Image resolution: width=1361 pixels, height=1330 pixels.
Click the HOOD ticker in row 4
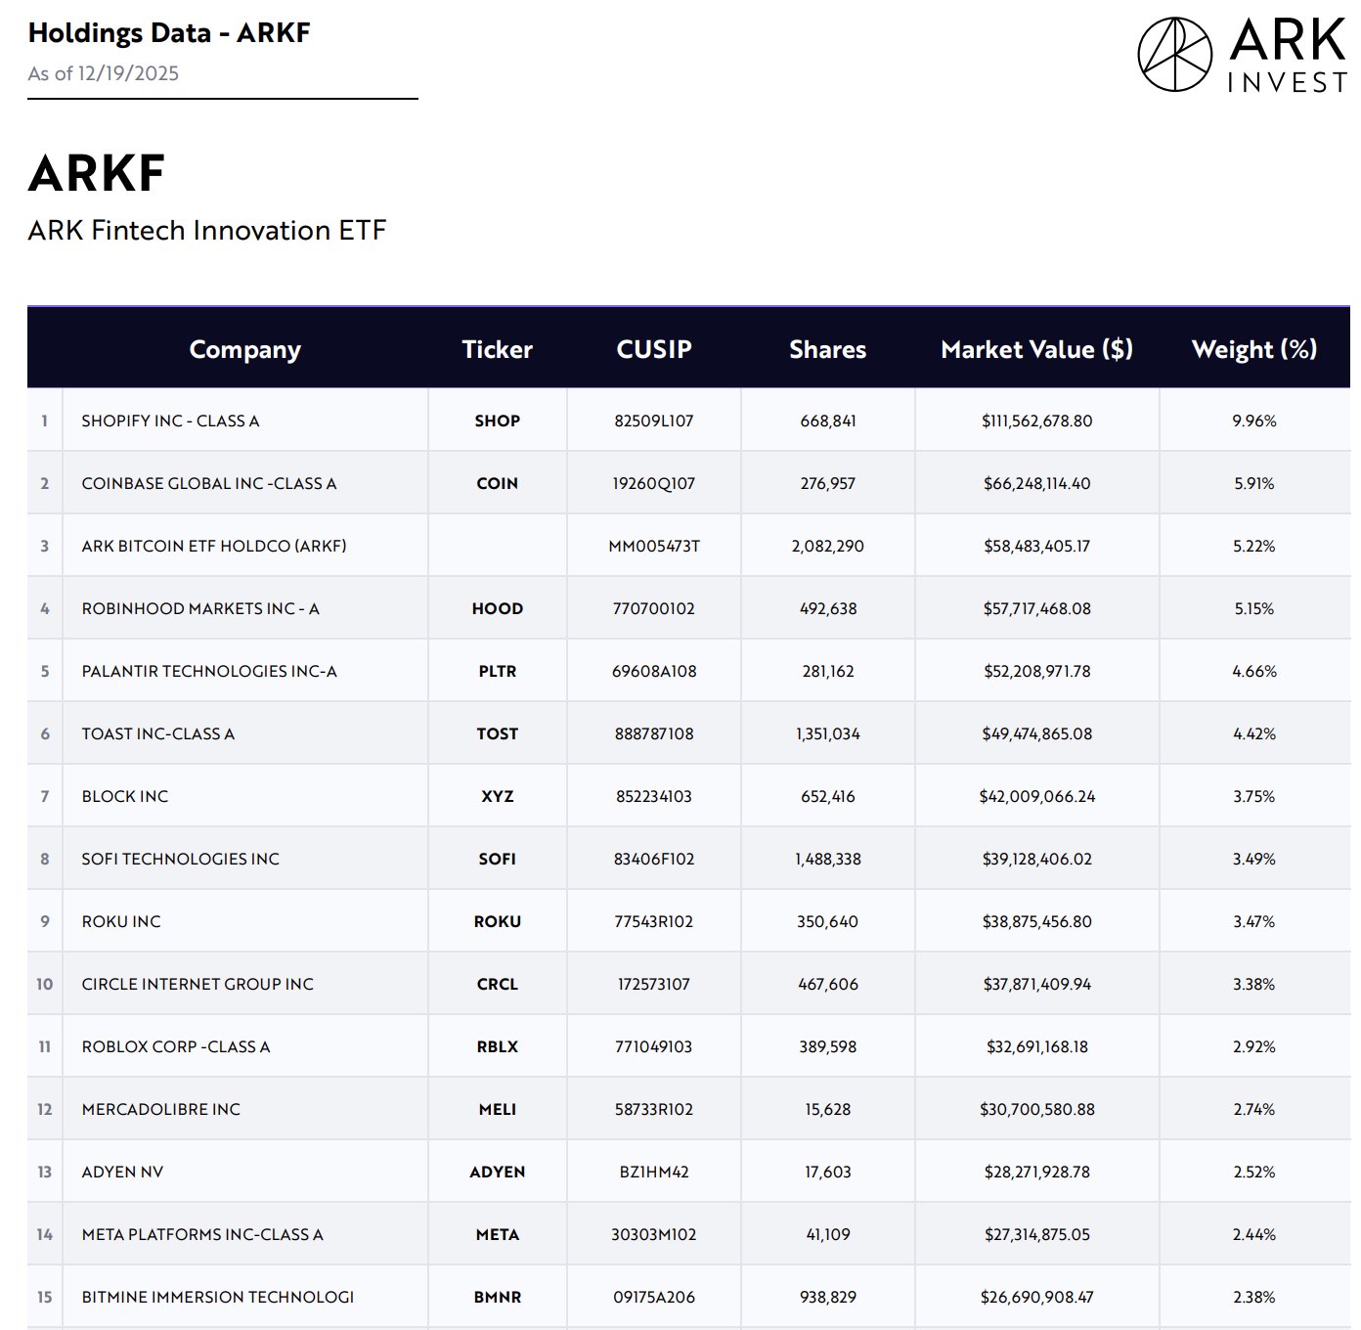click(497, 608)
